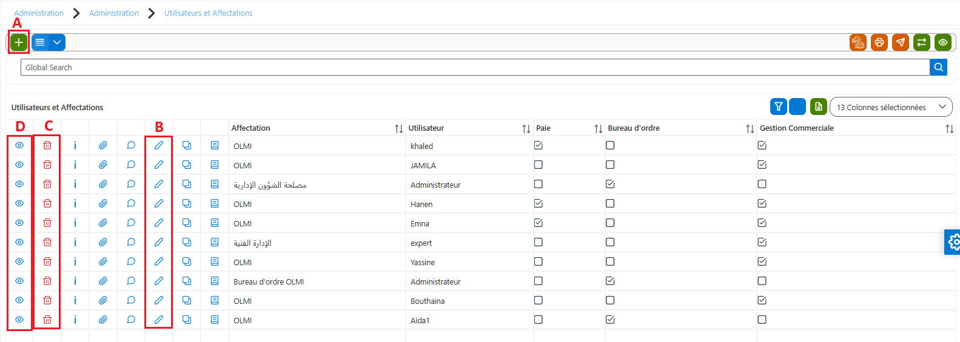Open attachments for the khaled row

(103, 145)
